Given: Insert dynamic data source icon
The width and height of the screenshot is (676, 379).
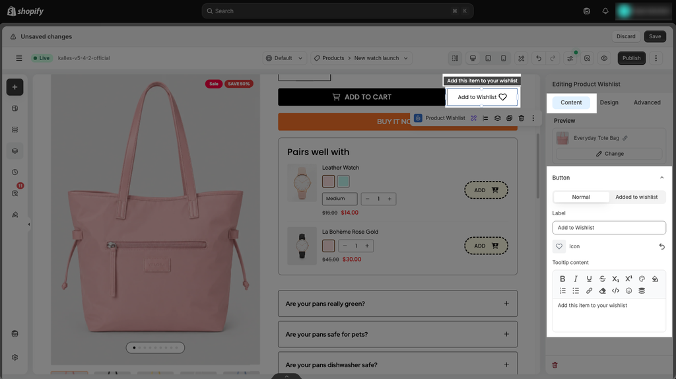Looking at the screenshot, I should [x=642, y=291].
